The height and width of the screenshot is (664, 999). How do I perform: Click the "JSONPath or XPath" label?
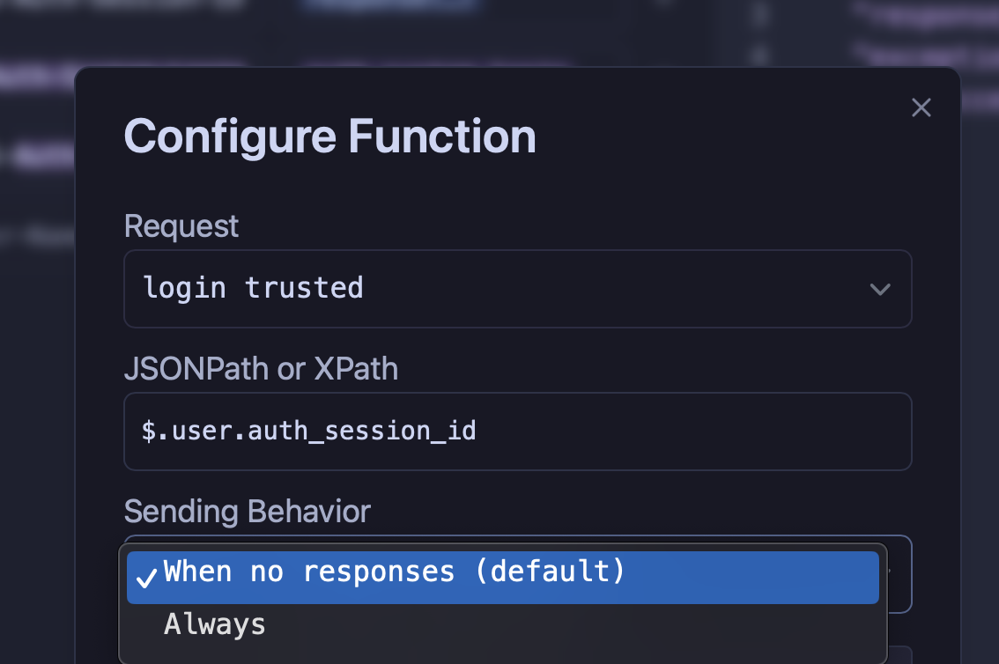click(262, 369)
